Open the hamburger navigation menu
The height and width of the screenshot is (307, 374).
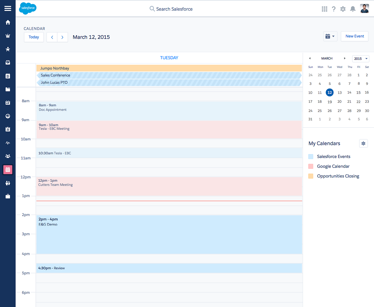[x=7, y=8]
